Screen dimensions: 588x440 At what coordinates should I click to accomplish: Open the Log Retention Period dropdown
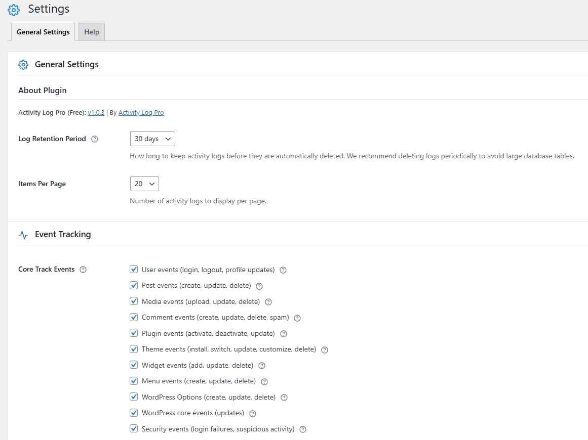(152, 139)
